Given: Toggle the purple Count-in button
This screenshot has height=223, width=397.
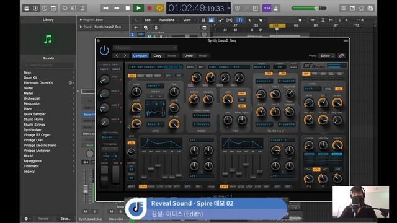Looking at the screenshot, I should tap(267, 8).
